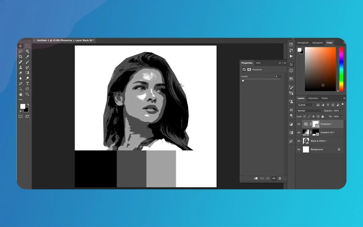Toggle visibility of Gradient Fill 1 layer
This screenshot has height=227, width=363.
(298, 133)
